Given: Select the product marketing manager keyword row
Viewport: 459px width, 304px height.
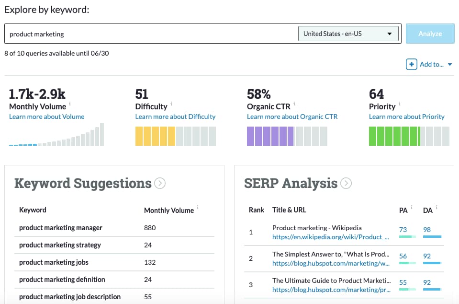Looking at the screenshot, I should 114,228.
